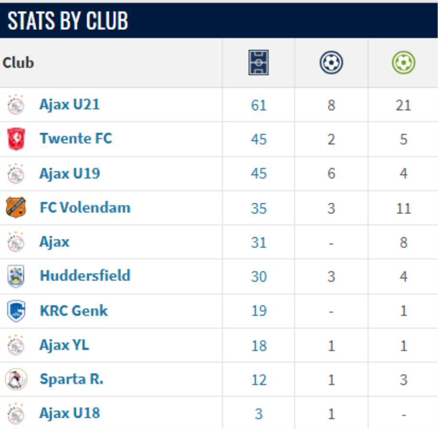
Task: Click Sparta R.'s 12 appearances value
Action: click(259, 380)
